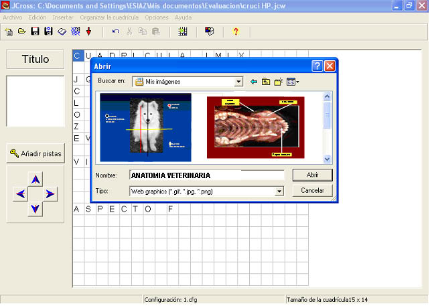Click the Tamaño de la cuadrícula status text
Screen dimensions: 430x306
327,300
